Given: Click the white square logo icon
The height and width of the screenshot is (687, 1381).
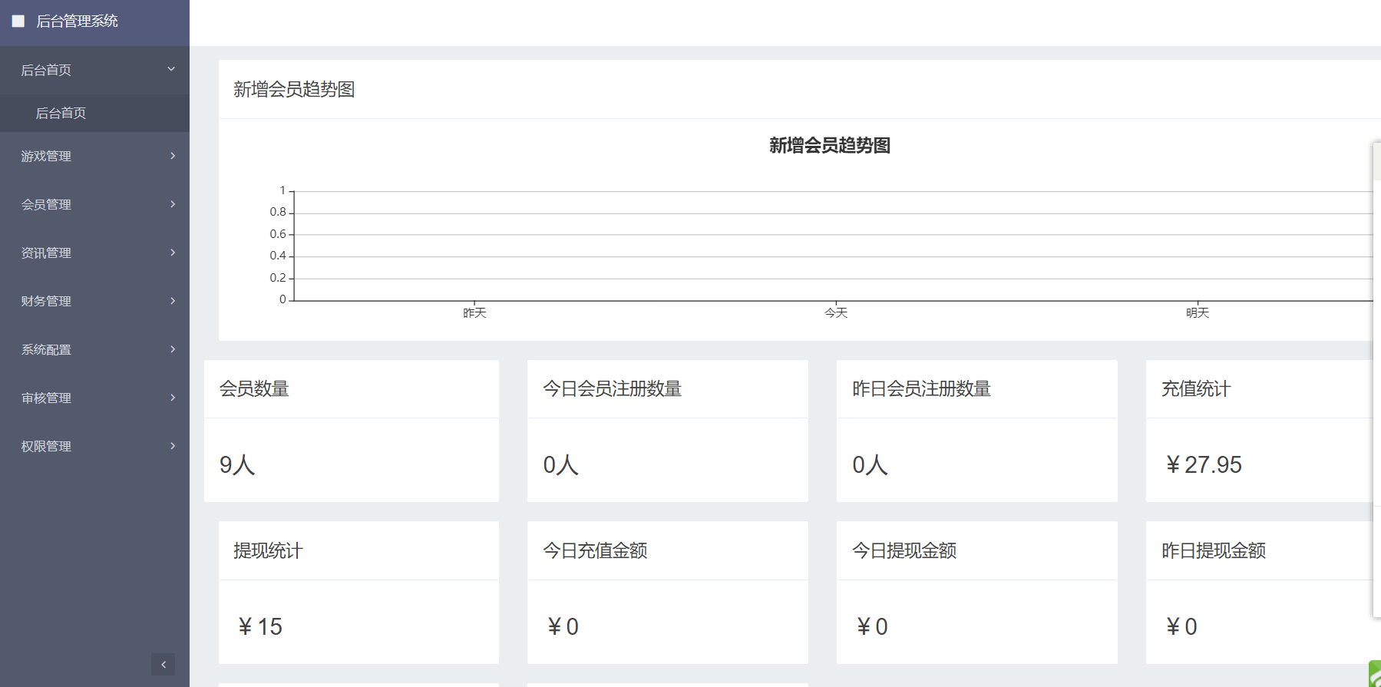Looking at the screenshot, I should [18, 21].
